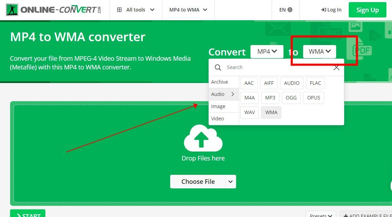Expand the MP4 to WMA header dropdown

point(188,10)
